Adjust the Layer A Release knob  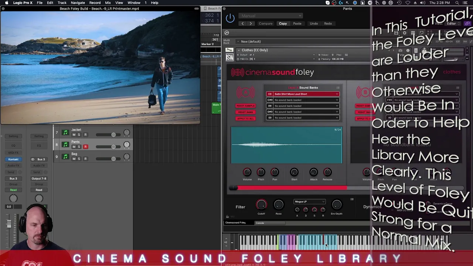coord(327,172)
